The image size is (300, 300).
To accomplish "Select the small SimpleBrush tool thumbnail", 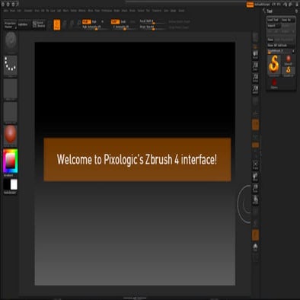I will [x=289, y=72].
